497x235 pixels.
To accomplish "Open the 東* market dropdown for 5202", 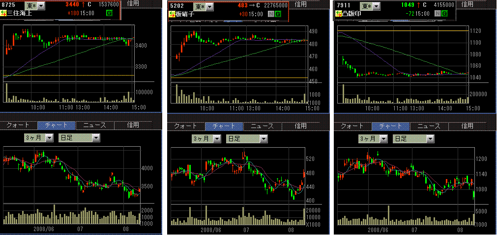I will tap(203, 6).
